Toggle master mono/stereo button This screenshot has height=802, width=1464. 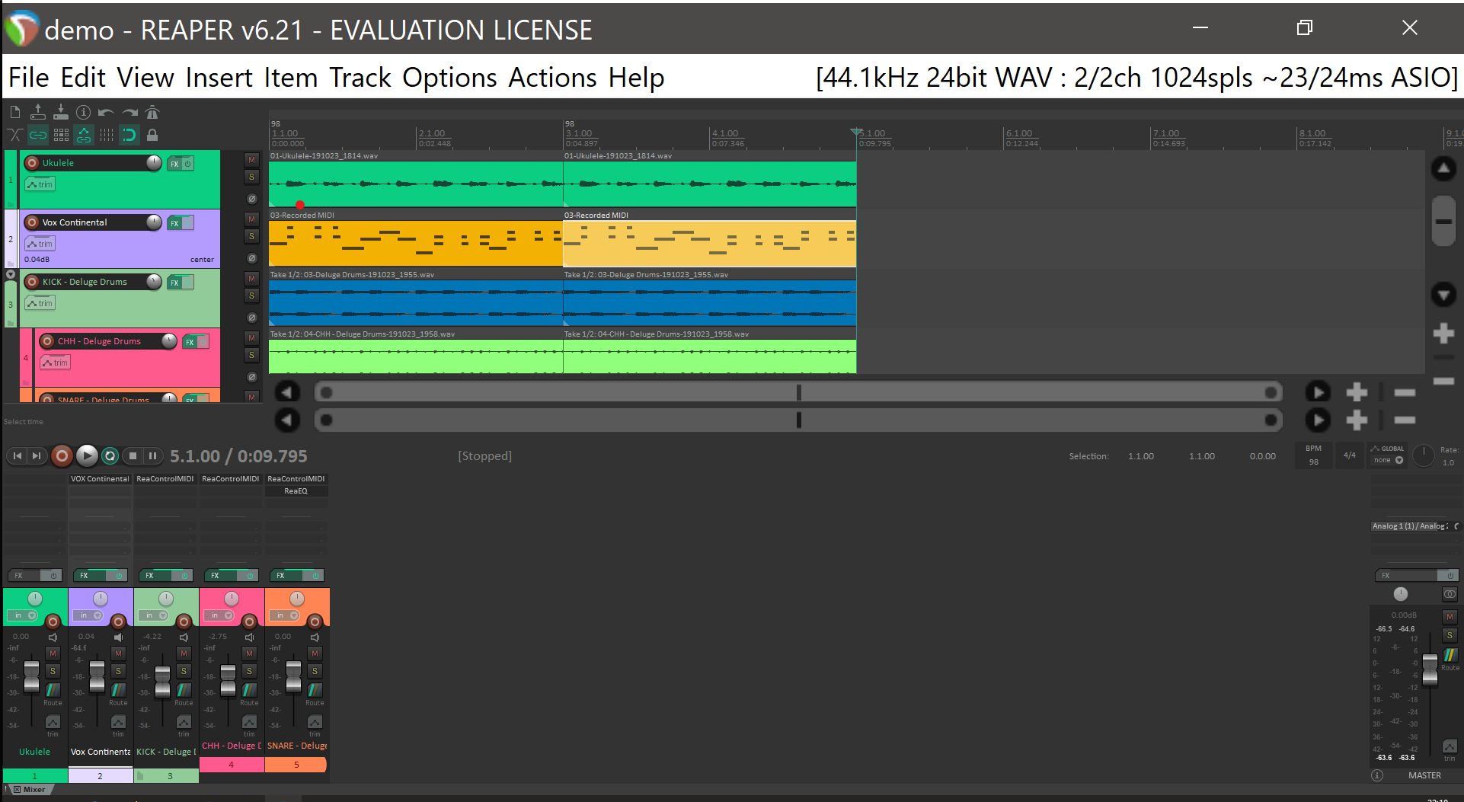click(1450, 594)
